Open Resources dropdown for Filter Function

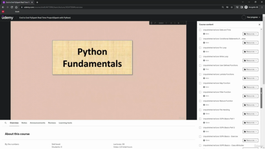(x=250, y=96)
